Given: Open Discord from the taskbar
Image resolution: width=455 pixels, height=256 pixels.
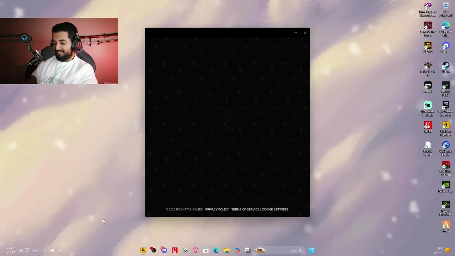Looking at the screenshot, I should [164, 250].
